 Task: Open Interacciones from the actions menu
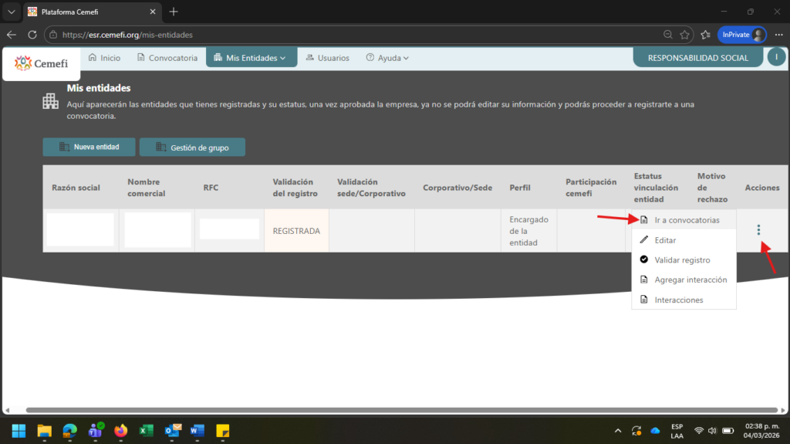point(678,300)
